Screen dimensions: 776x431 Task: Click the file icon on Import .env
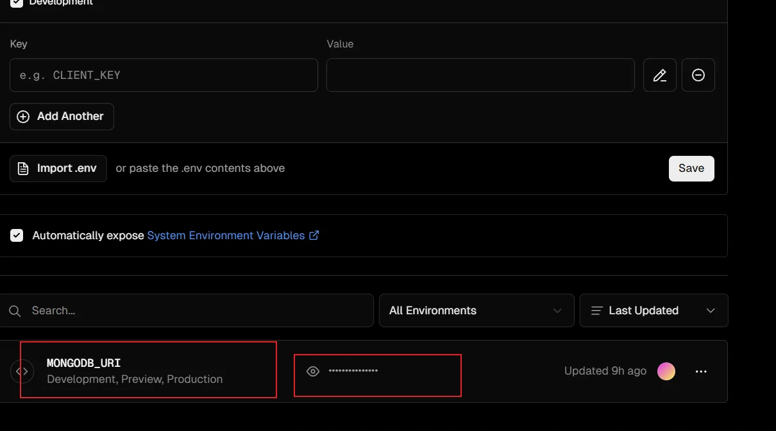click(23, 169)
